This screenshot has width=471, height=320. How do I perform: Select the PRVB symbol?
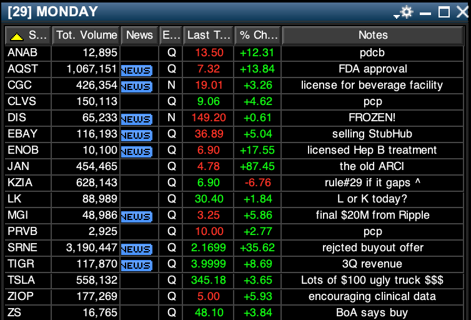(x=22, y=231)
